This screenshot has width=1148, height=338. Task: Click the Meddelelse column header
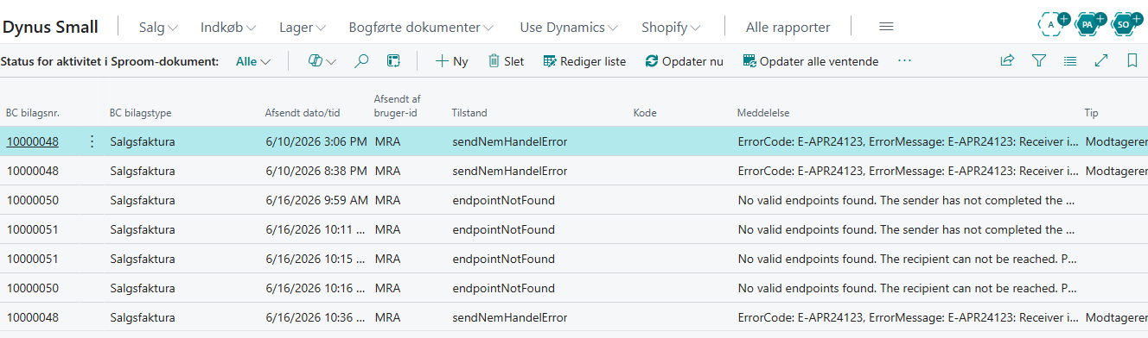click(763, 113)
